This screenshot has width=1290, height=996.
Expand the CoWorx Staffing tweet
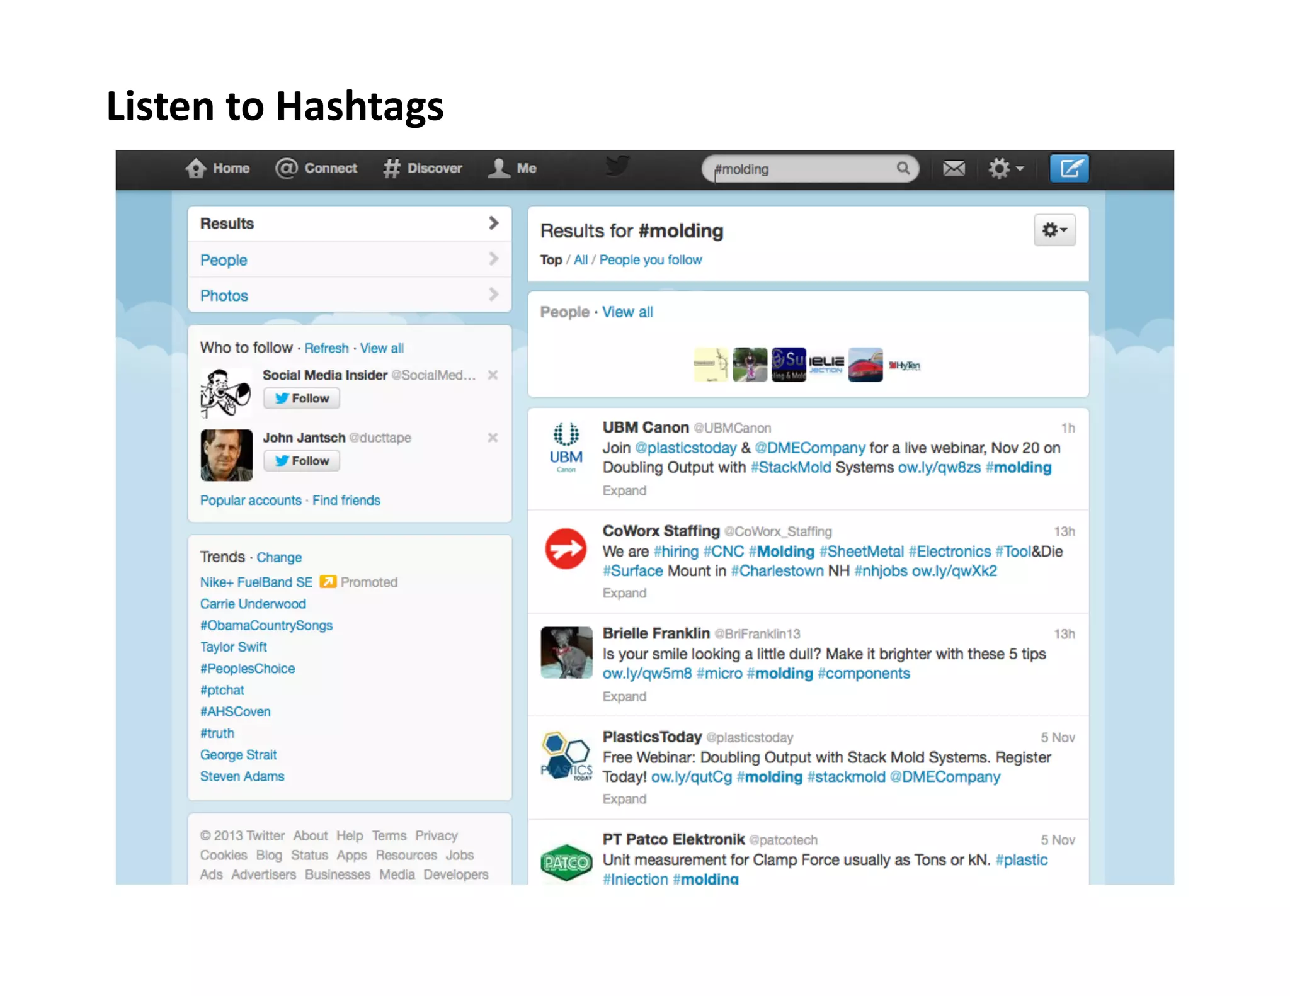(624, 593)
